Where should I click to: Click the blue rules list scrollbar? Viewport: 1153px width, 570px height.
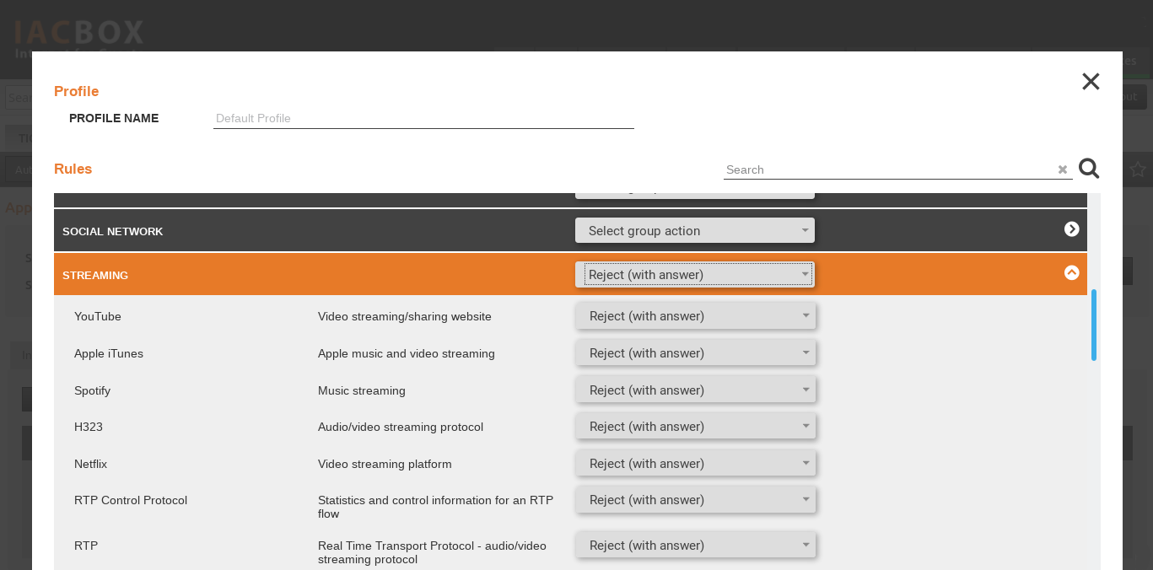1094,325
